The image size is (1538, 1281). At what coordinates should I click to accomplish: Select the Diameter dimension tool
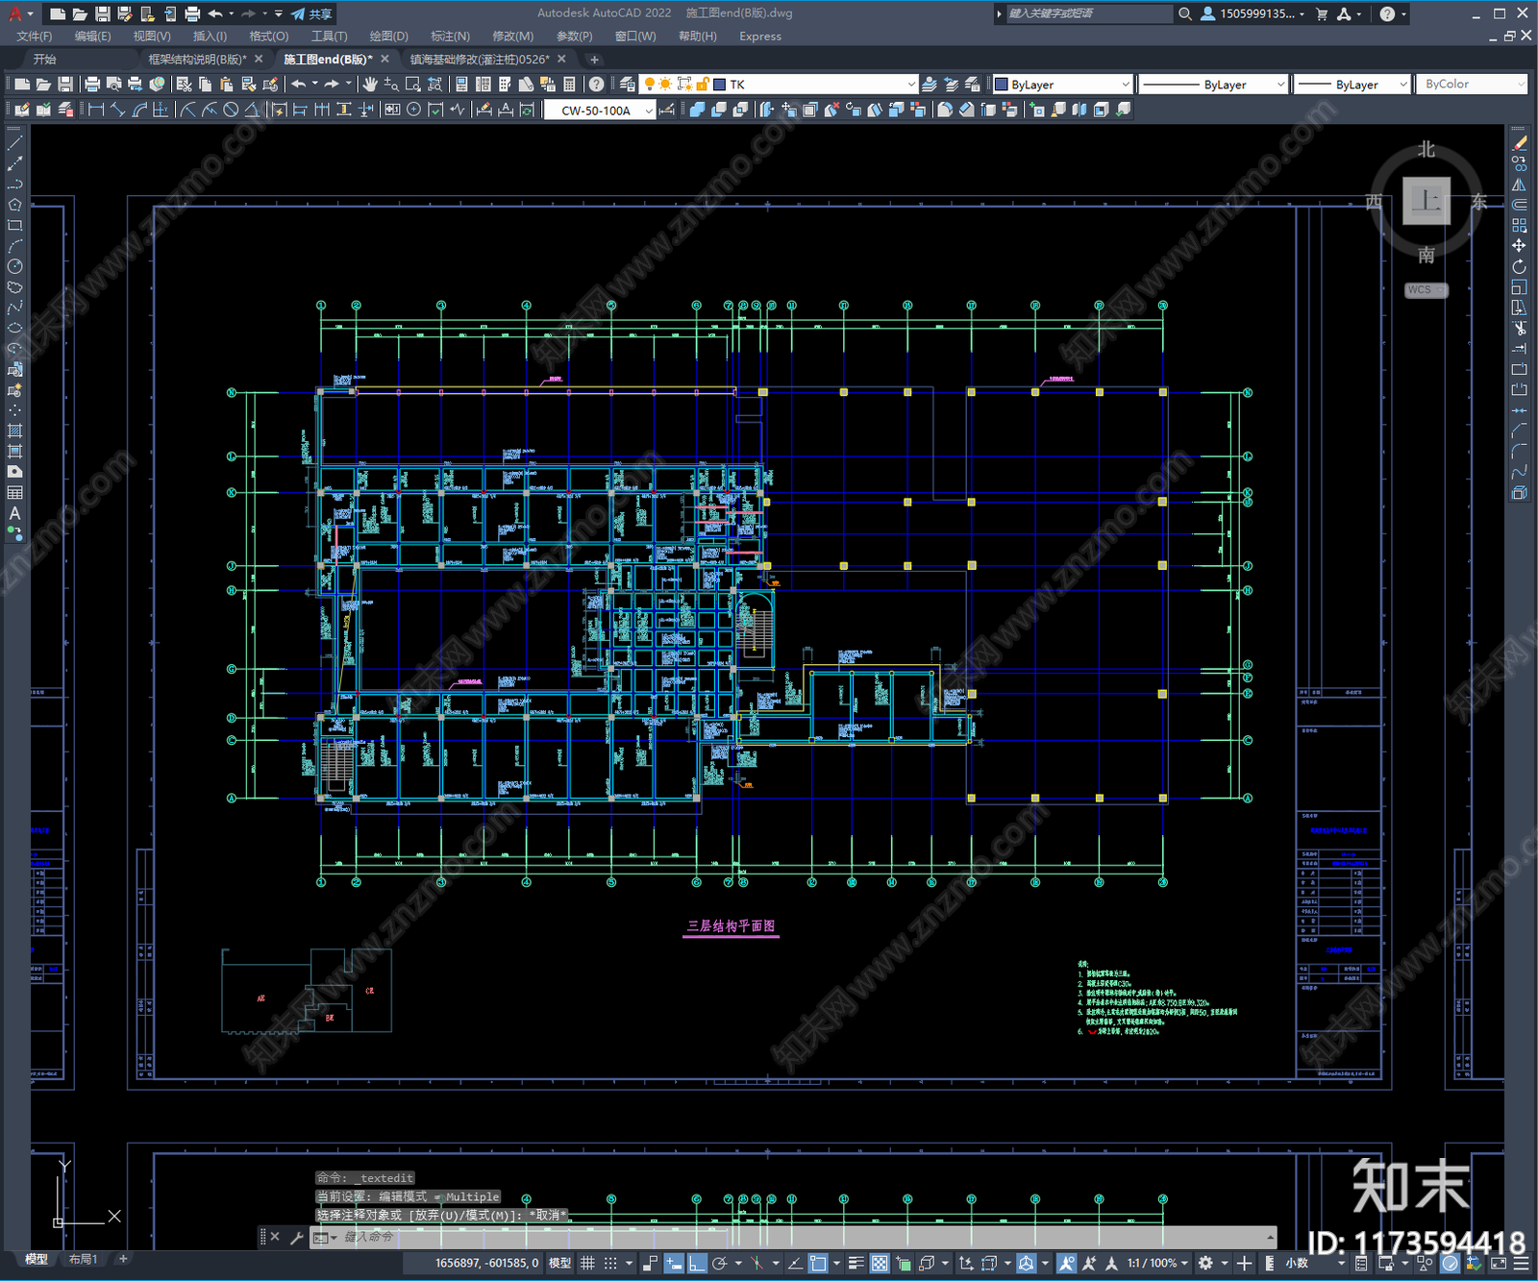pyautogui.click(x=231, y=110)
